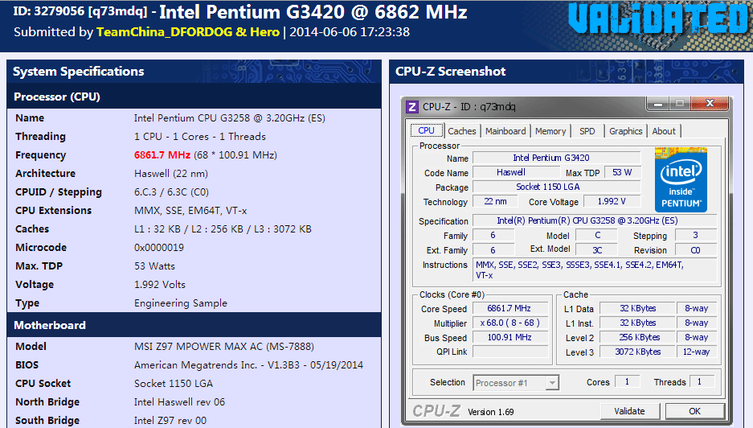Image resolution: width=753 pixels, height=428 pixels.
Task: Click the Technology field 22 nm
Action: click(x=496, y=201)
